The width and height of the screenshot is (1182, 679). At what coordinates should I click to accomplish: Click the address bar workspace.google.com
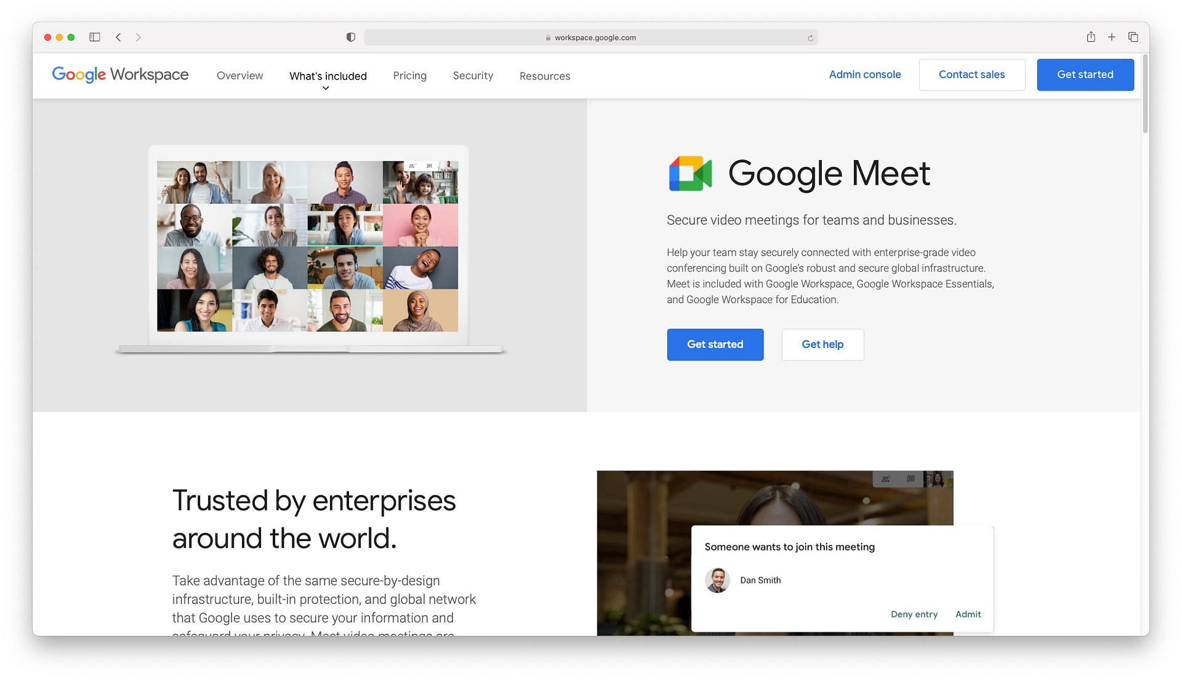pos(590,38)
